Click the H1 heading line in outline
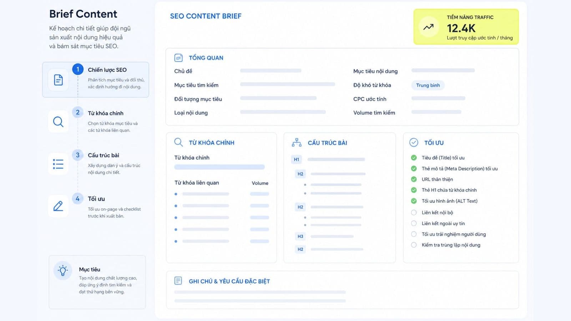Image resolution: width=571 pixels, height=321 pixels. coord(336,159)
